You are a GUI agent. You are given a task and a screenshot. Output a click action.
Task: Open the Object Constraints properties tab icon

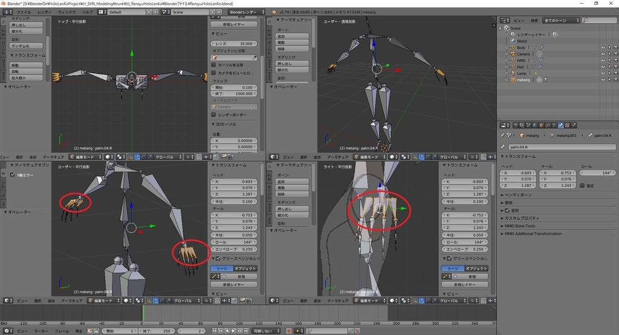pyautogui.click(x=548, y=125)
